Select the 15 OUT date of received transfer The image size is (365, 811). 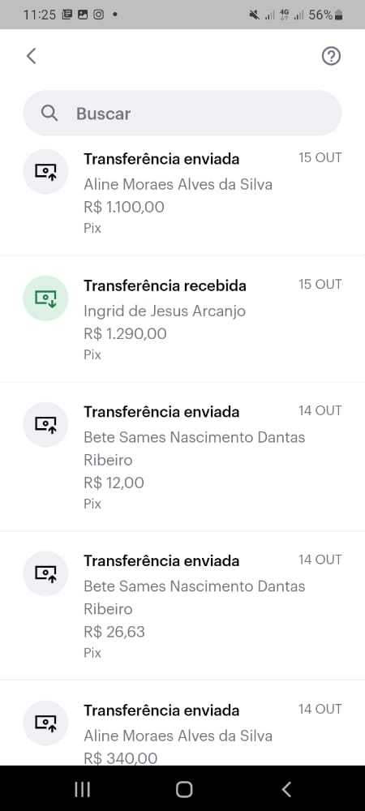point(320,284)
